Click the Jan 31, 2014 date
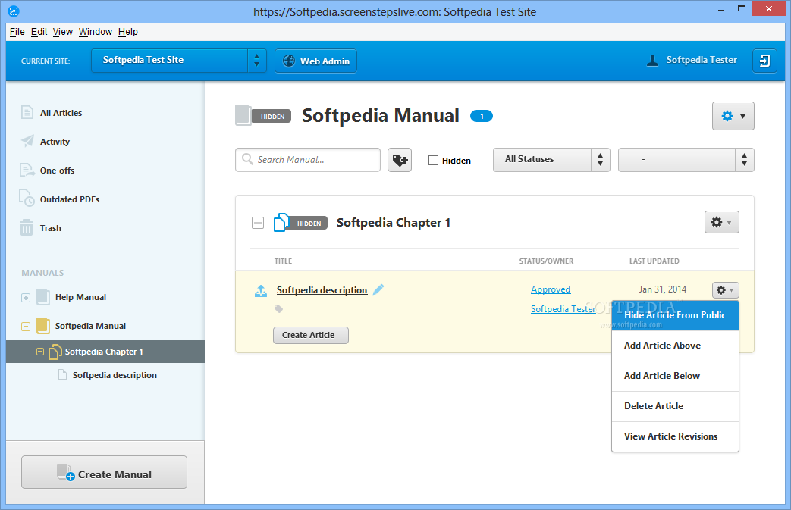Image resolution: width=791 pixels, height=510 pixels. tap(662, 289)
